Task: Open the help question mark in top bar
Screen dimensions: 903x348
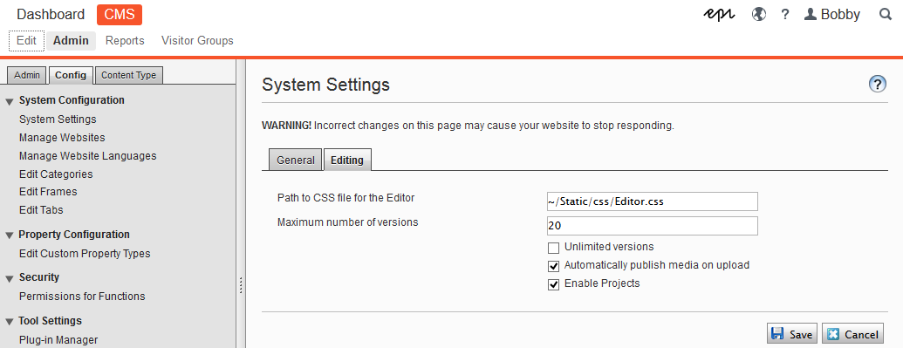Action: tap(785, 15)
